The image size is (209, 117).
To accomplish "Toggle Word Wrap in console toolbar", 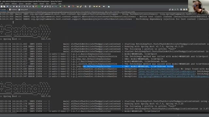I will click(186, 9).
